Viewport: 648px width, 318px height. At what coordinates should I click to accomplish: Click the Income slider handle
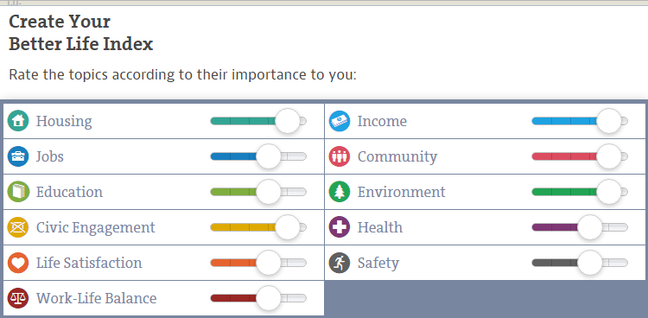tap(609, 121)
